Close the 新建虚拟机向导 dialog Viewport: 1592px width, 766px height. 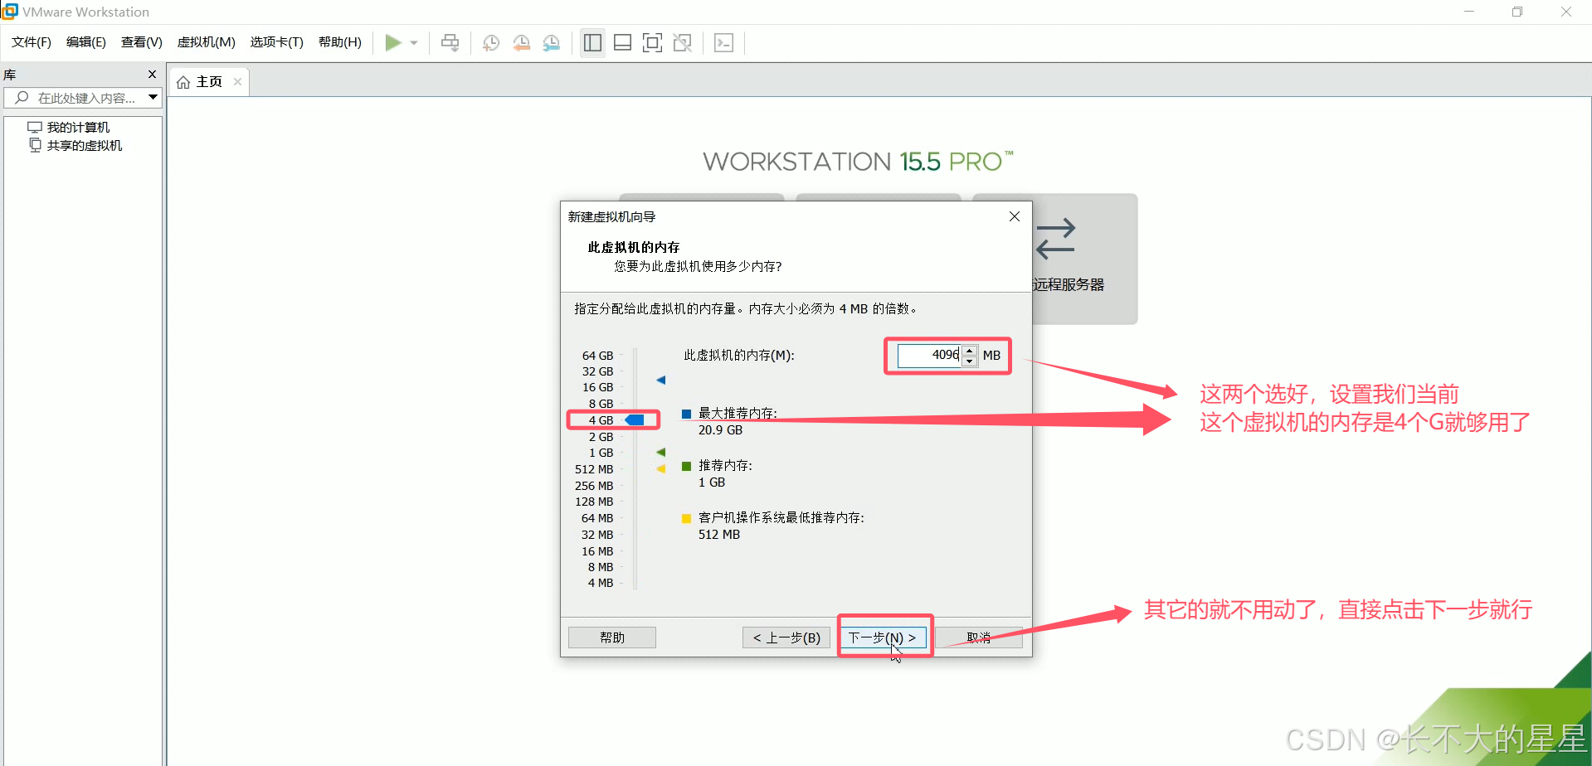click(x=1015, y=216)
